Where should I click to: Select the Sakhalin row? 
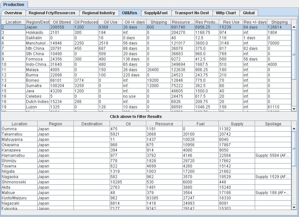click(146, 38)
